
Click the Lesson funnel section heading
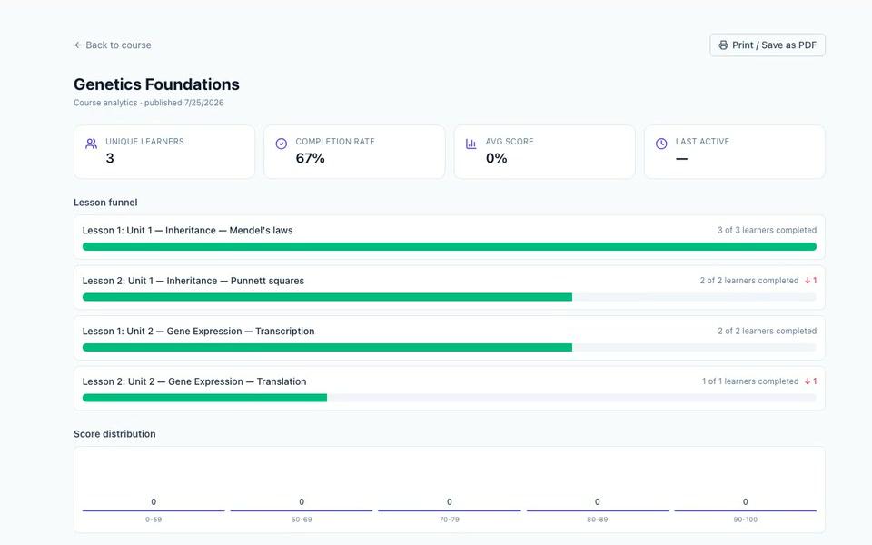[x=105, y=203]
